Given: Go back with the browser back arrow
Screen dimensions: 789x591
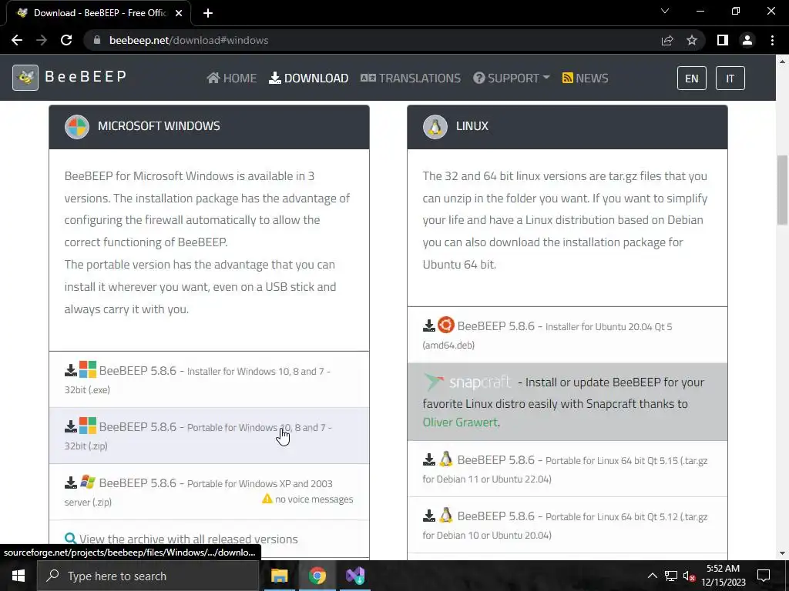Looking at the screenshot, I should tap(17, 40).
